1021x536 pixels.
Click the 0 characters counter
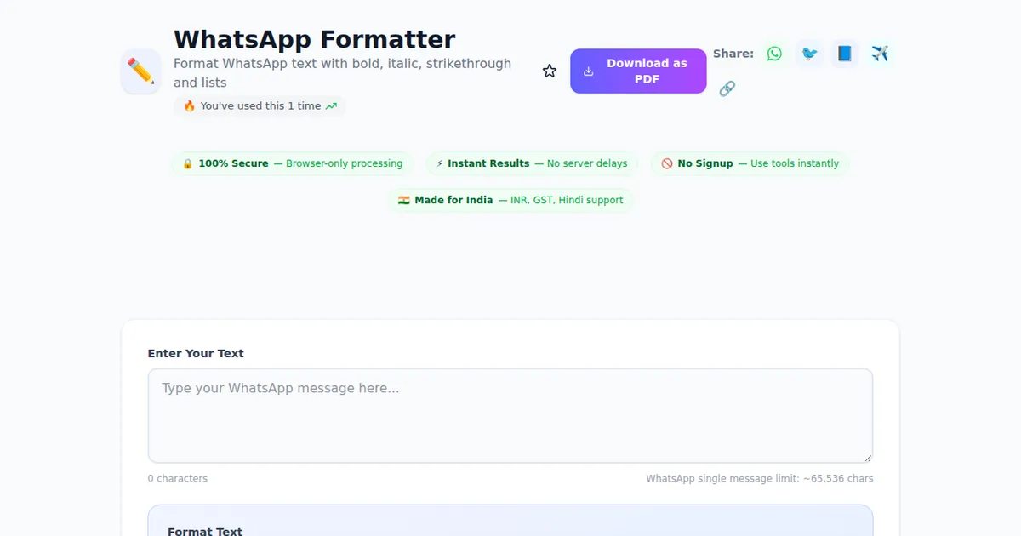point(178,479)
